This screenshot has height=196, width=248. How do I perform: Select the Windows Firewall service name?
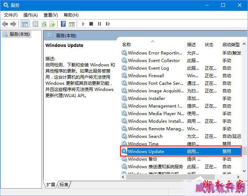coord(146,76)
